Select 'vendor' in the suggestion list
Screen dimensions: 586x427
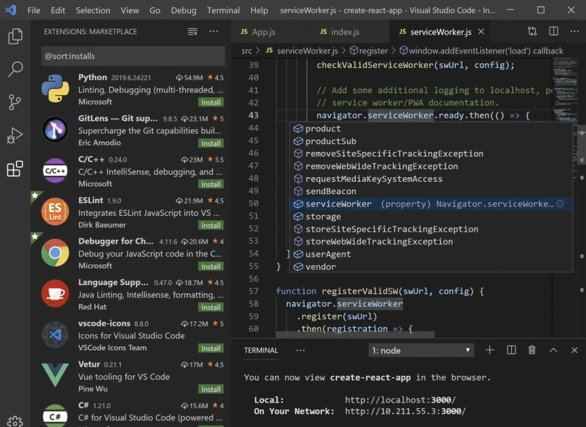(431, 267)
